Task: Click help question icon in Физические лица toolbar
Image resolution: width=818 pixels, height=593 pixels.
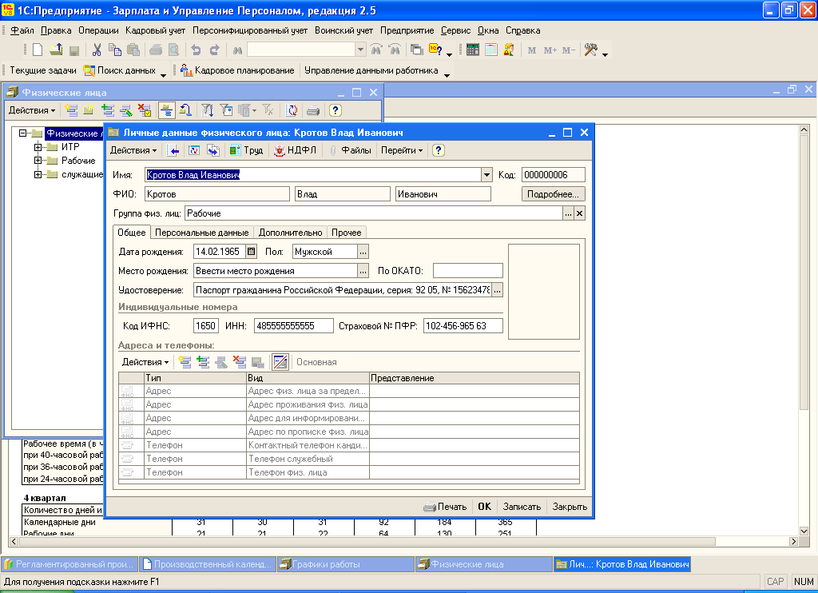Action: (x=336, y=110)
